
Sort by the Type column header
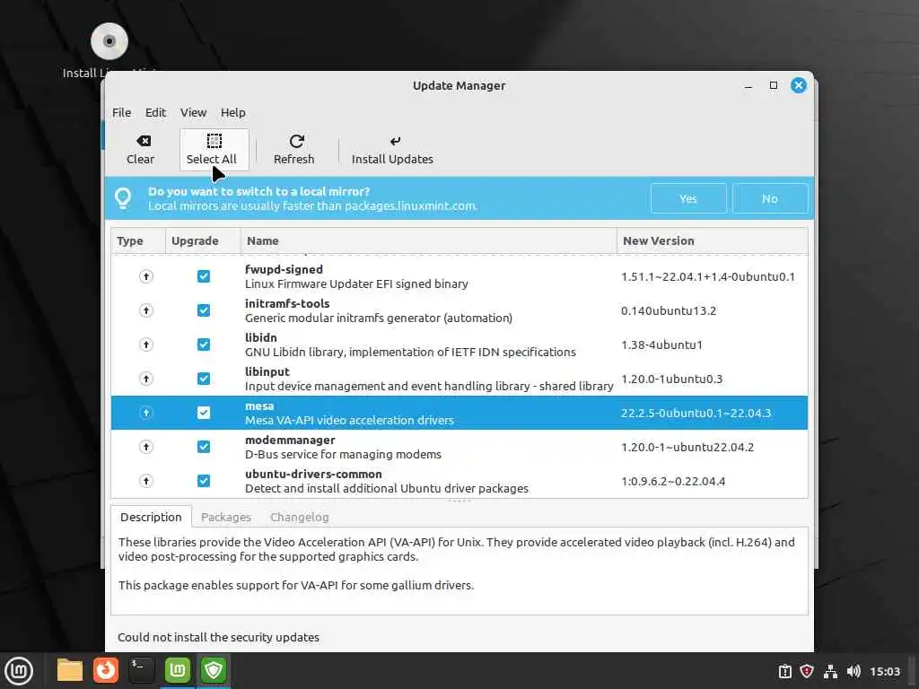137,240
